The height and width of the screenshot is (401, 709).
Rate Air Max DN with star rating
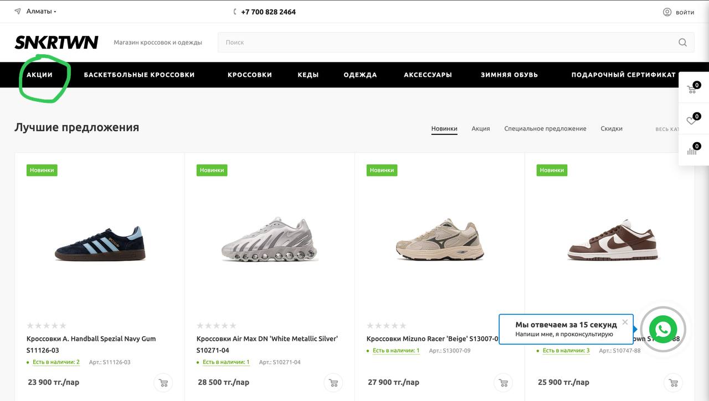(217, 326)
